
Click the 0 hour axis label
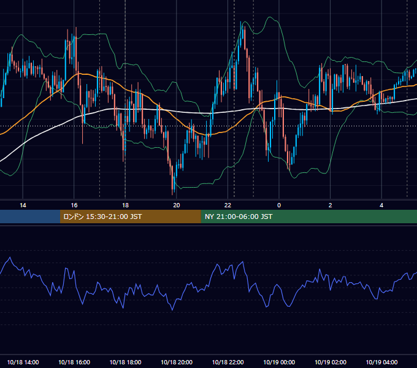pos(279,205)
